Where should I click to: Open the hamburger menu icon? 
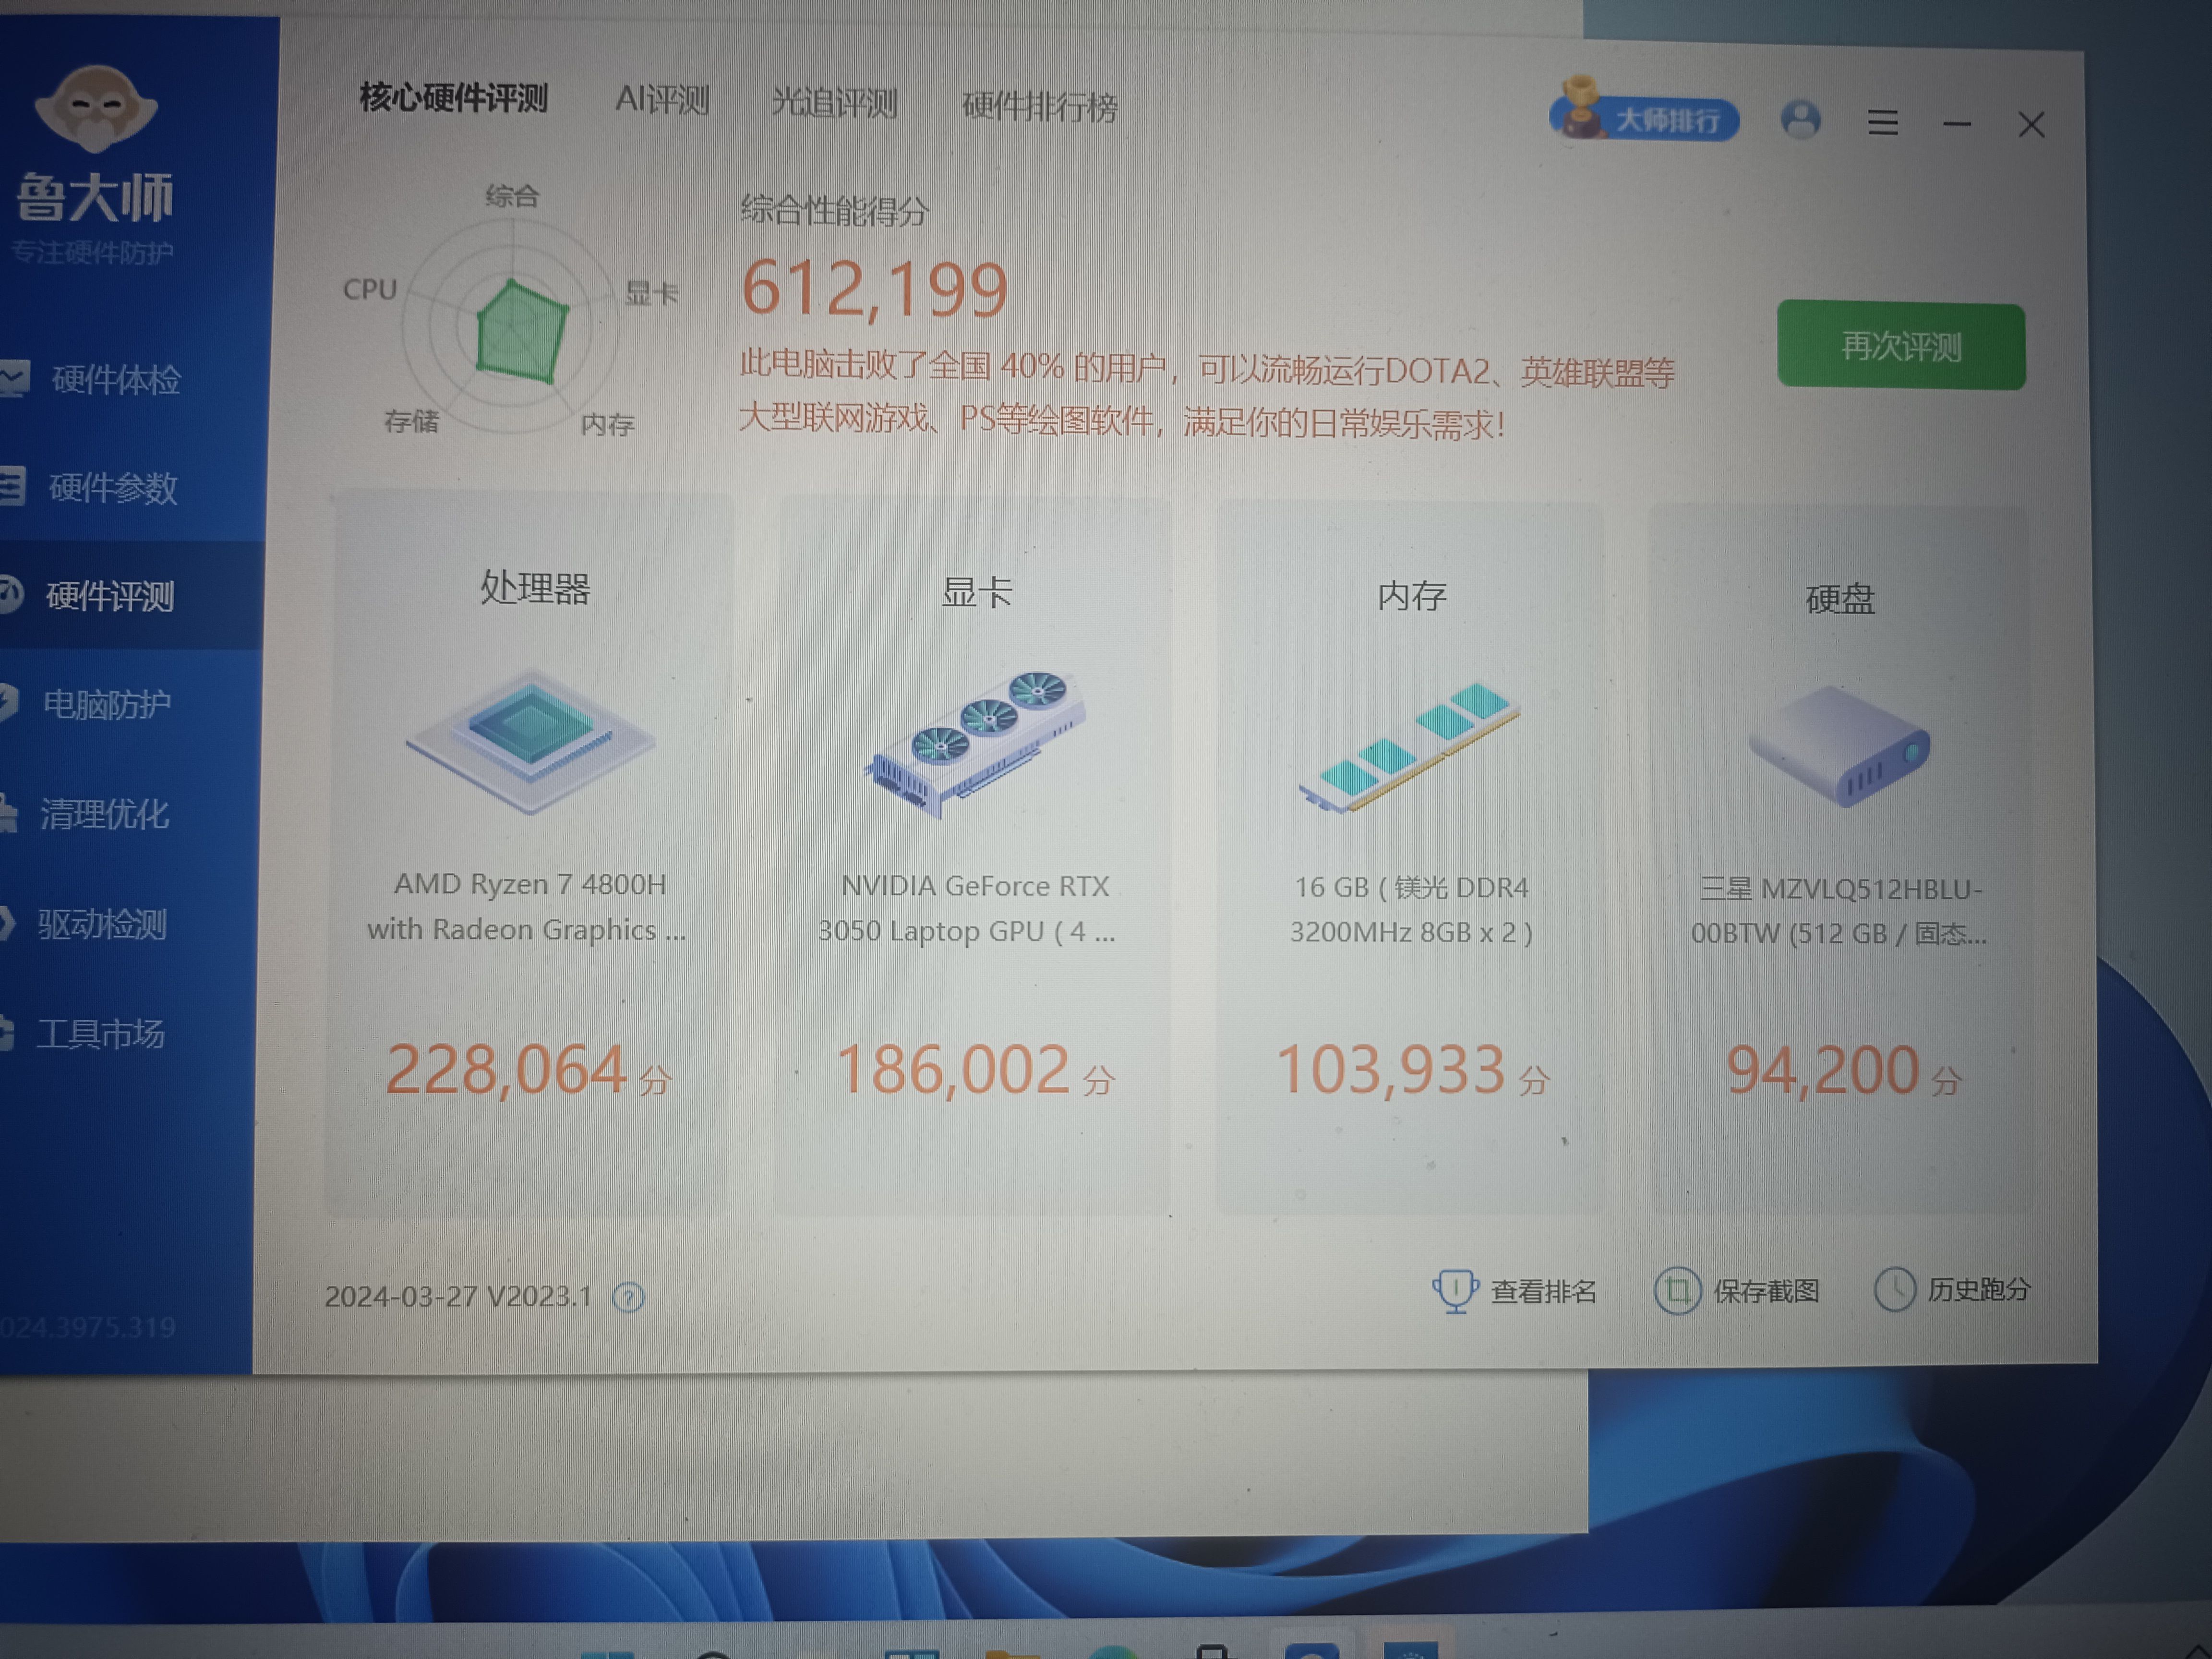[x=1882, y=123]
